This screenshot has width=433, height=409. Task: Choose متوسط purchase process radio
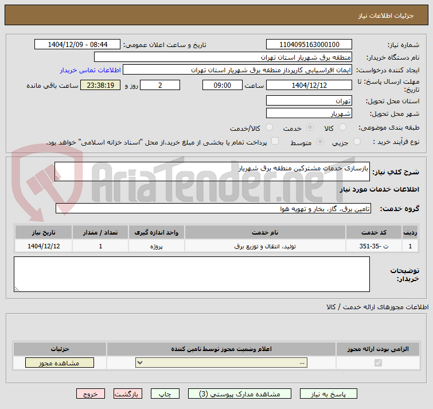(x=320, y=142)
